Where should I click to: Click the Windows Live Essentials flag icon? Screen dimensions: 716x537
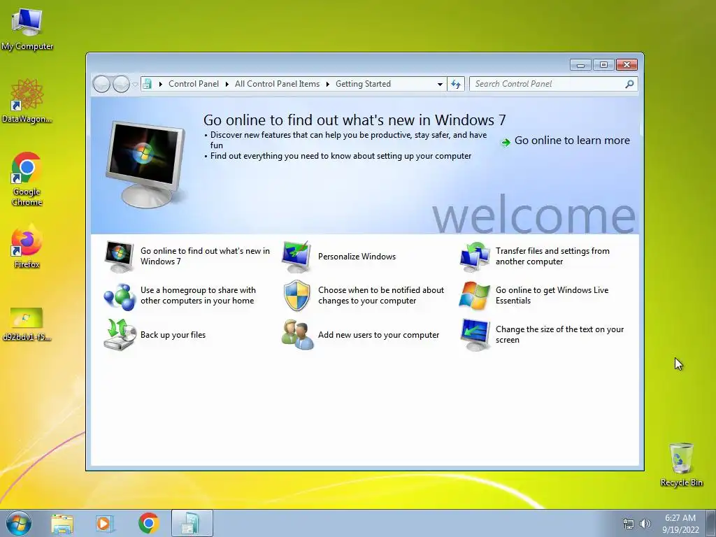pyautogui.click(x=474, y=296)
